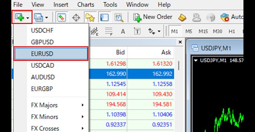
Task: Open the arrows objects dropdown
Action: pos(154,31)
